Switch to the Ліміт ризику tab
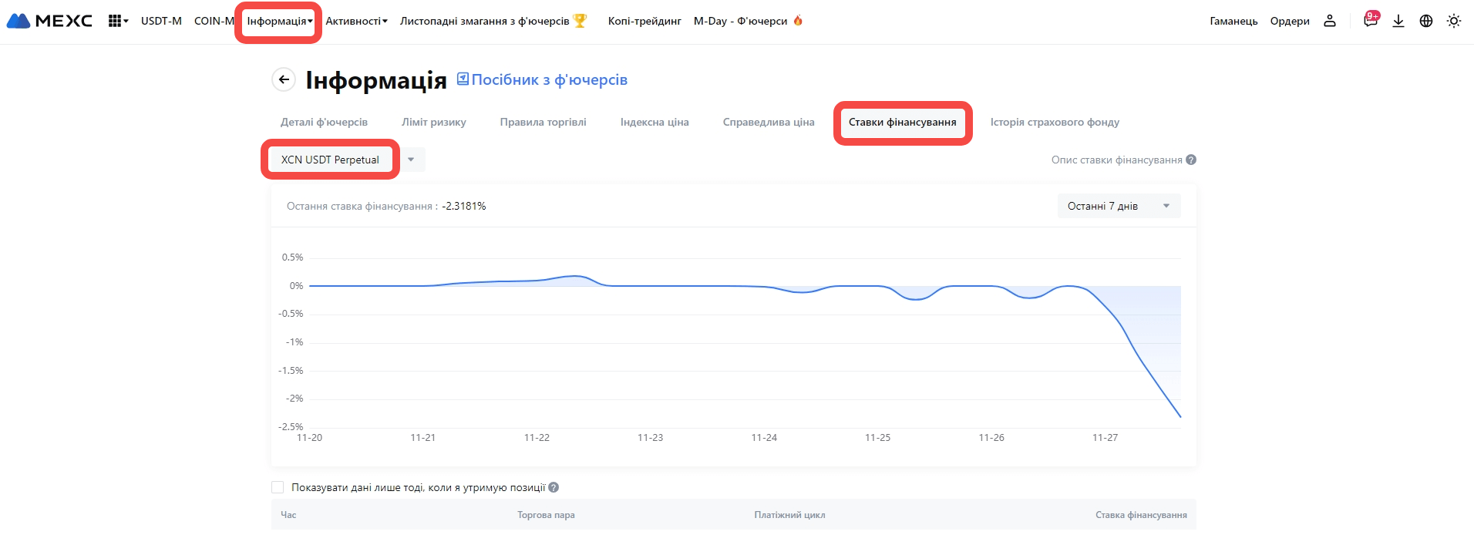Screen dimensions: 1474x535 pyautogui.click(x=433, y=122)
